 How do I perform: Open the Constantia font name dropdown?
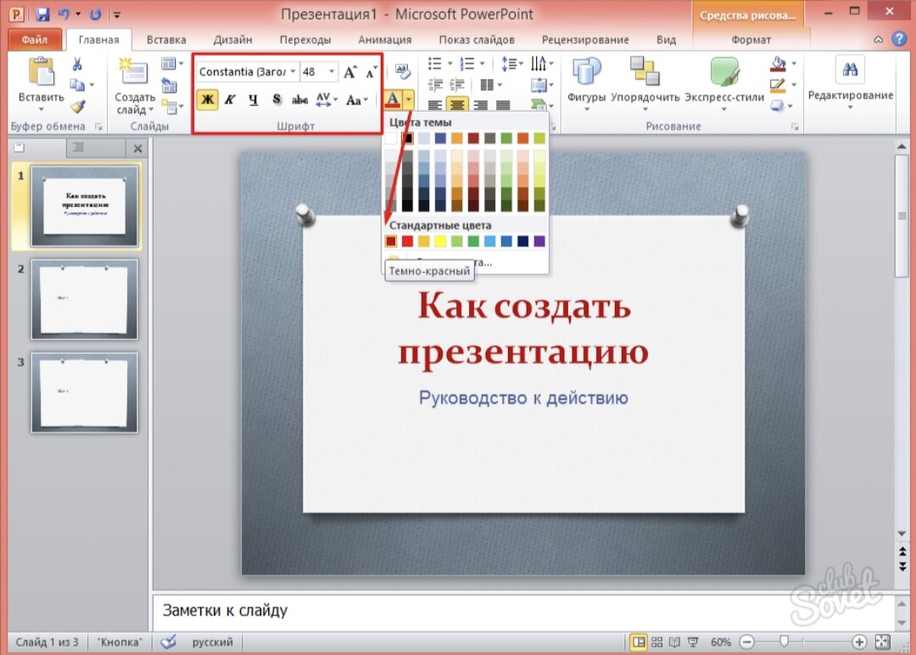(293, 72)
